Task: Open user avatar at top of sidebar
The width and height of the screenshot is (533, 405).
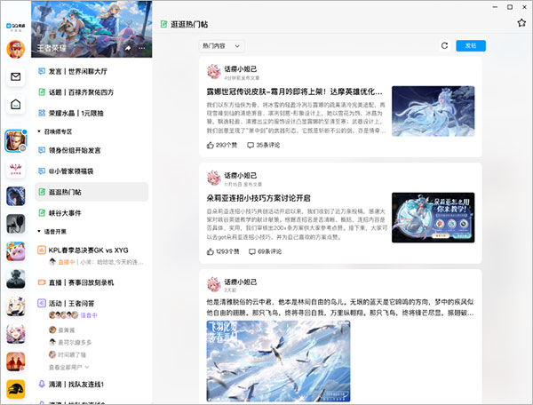Action: (x=16, y=50)
